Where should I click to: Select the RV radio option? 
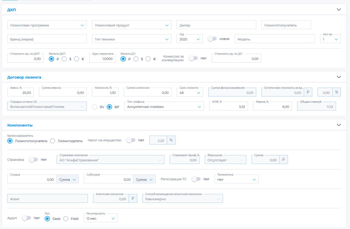tap(95, 107)
